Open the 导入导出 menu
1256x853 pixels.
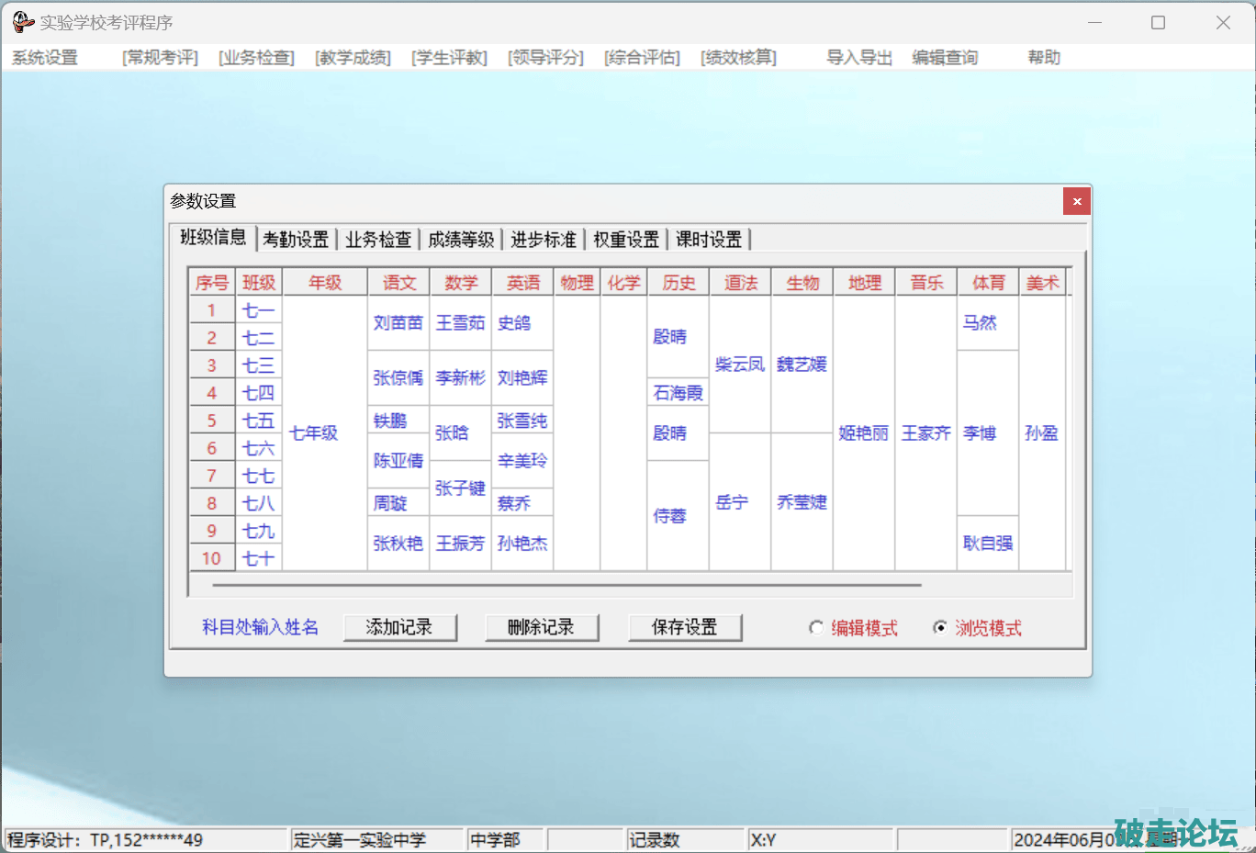point(858,58)
